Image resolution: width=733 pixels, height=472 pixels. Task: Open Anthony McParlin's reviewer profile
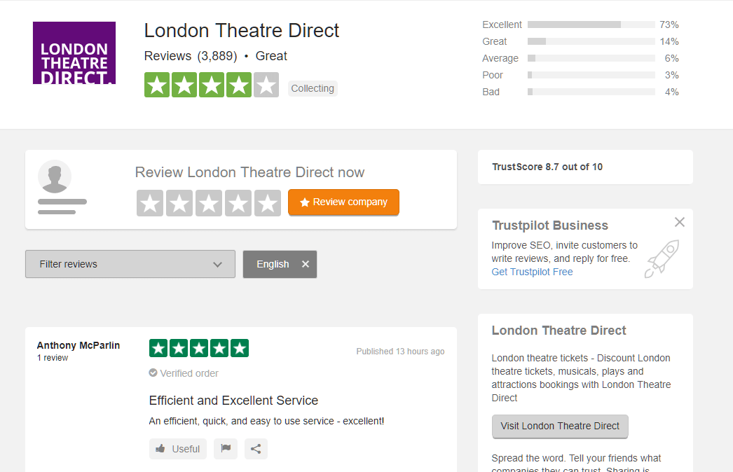[x=78, y=345]
